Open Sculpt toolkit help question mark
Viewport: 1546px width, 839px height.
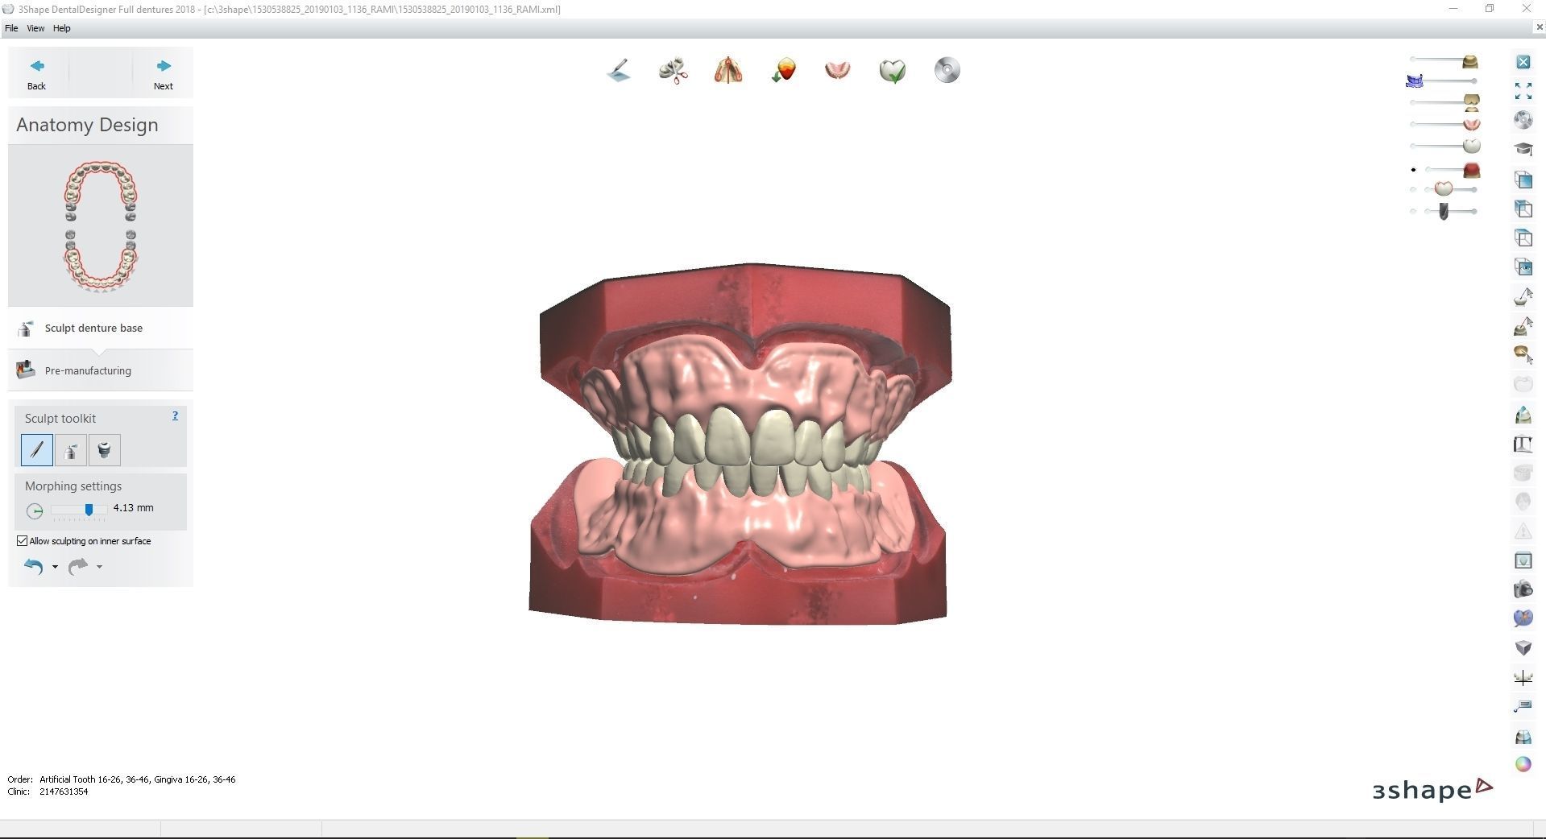pos(175,416)
